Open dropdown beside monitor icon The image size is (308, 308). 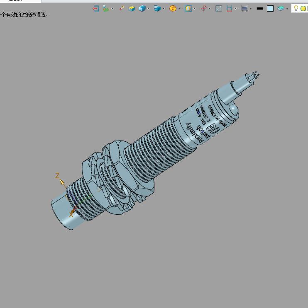(251, 9)
